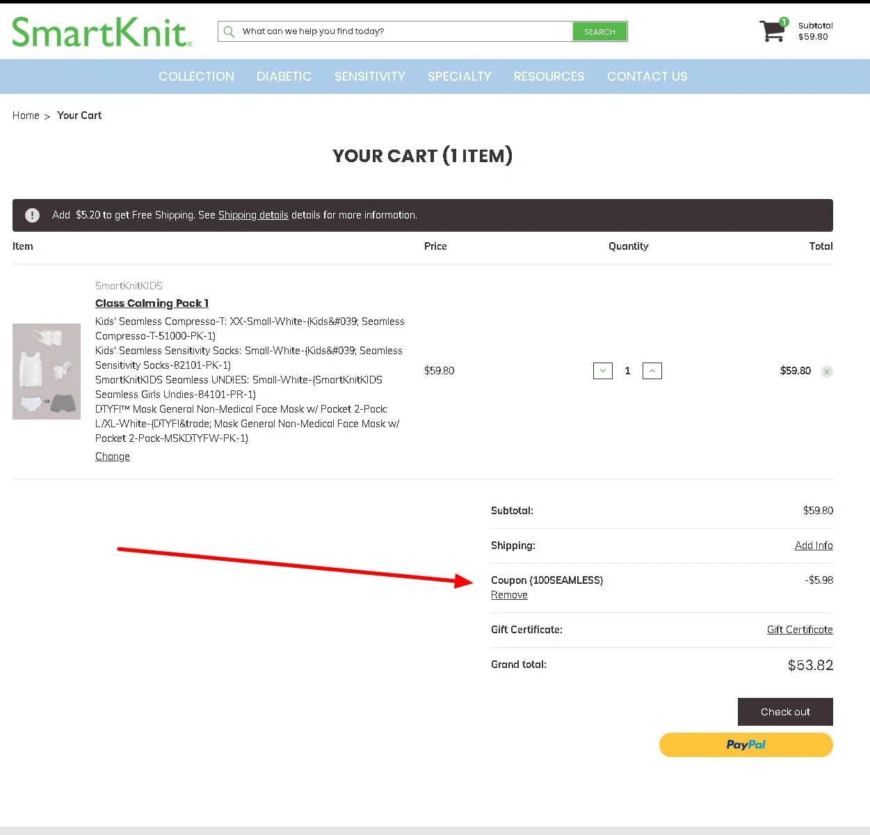Open the Shipping details link
870x835 pixels.
tap(253, 215)
